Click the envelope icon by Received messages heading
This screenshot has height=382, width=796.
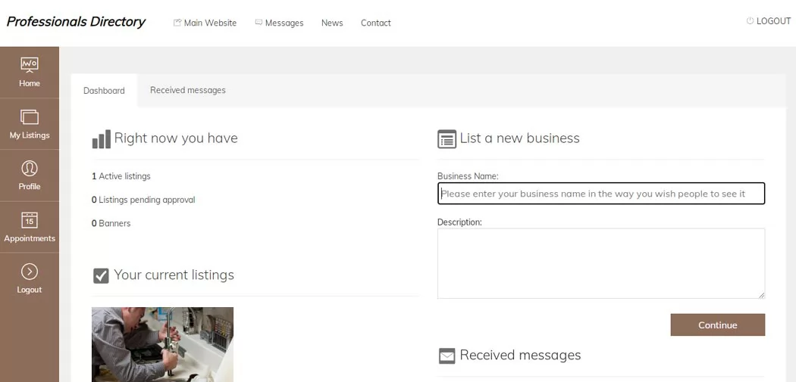[x=447, y=356]
